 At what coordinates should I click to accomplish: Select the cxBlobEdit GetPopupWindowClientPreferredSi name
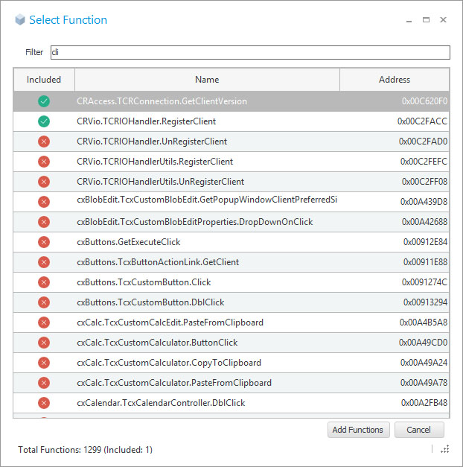[207, 200]
